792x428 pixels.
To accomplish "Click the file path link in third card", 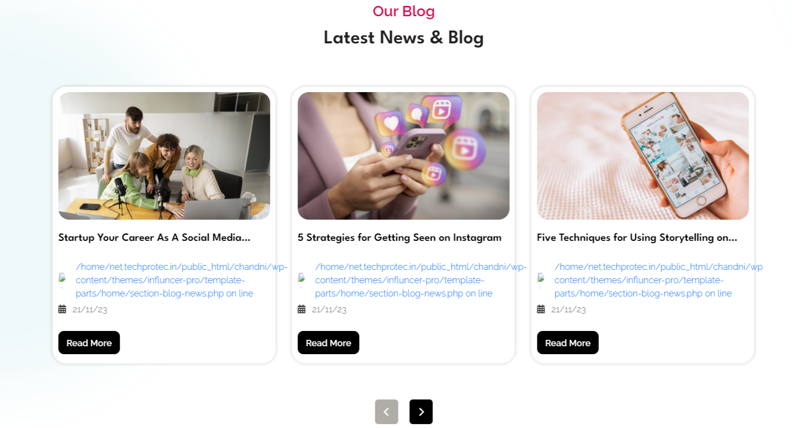I will coord(659,280).
